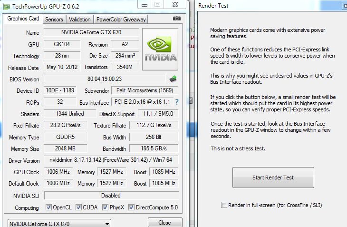Image resolution: width=347 pixels, height=227 pixels.
Task: Click the Start Render Test button
Action: pos(273,178)
